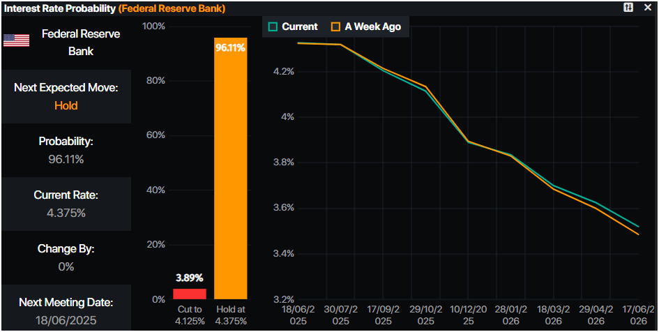The height and width of the screenshot is (332, 659).
Task: Click the Next Expected Move Hold value
Action: pos(66,105)
